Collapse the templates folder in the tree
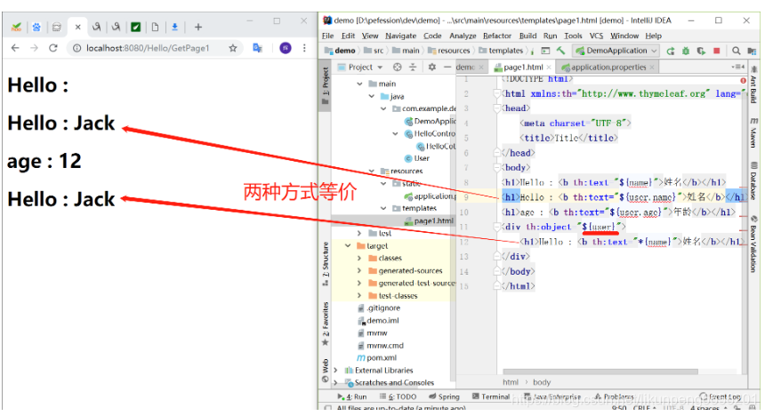The height and width of the screenshot is (416, 765). coord(383,208)
